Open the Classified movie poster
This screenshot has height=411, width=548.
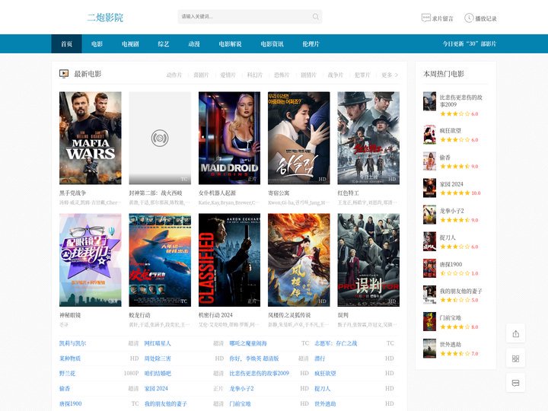[x=229, y=260]
